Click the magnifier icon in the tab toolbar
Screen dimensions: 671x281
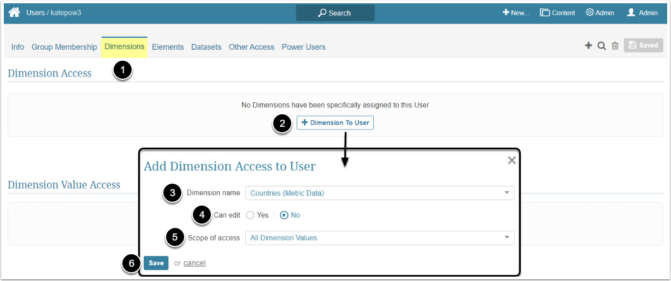click(602, 46)
